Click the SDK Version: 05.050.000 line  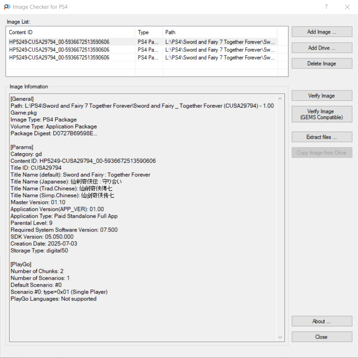42,237
